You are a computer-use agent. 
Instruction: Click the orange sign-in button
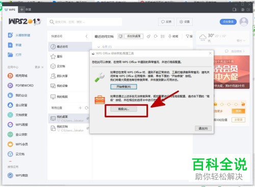[238, 111]
